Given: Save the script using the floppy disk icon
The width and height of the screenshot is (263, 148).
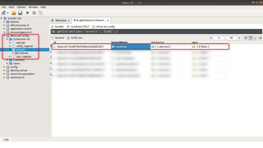Looking at the screenshot, I should pos(20,13).
